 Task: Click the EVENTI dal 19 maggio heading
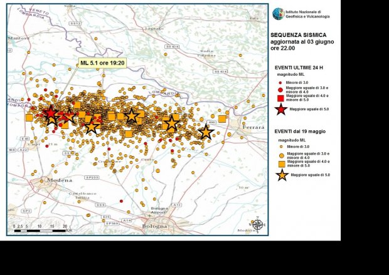coord(300,131)
